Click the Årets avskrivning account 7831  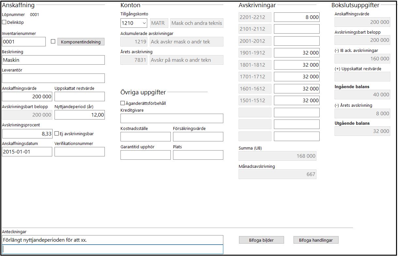134,60
